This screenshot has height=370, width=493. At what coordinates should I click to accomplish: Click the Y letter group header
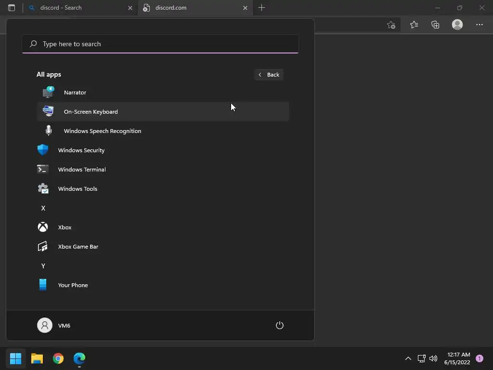[x=43, y=266]
